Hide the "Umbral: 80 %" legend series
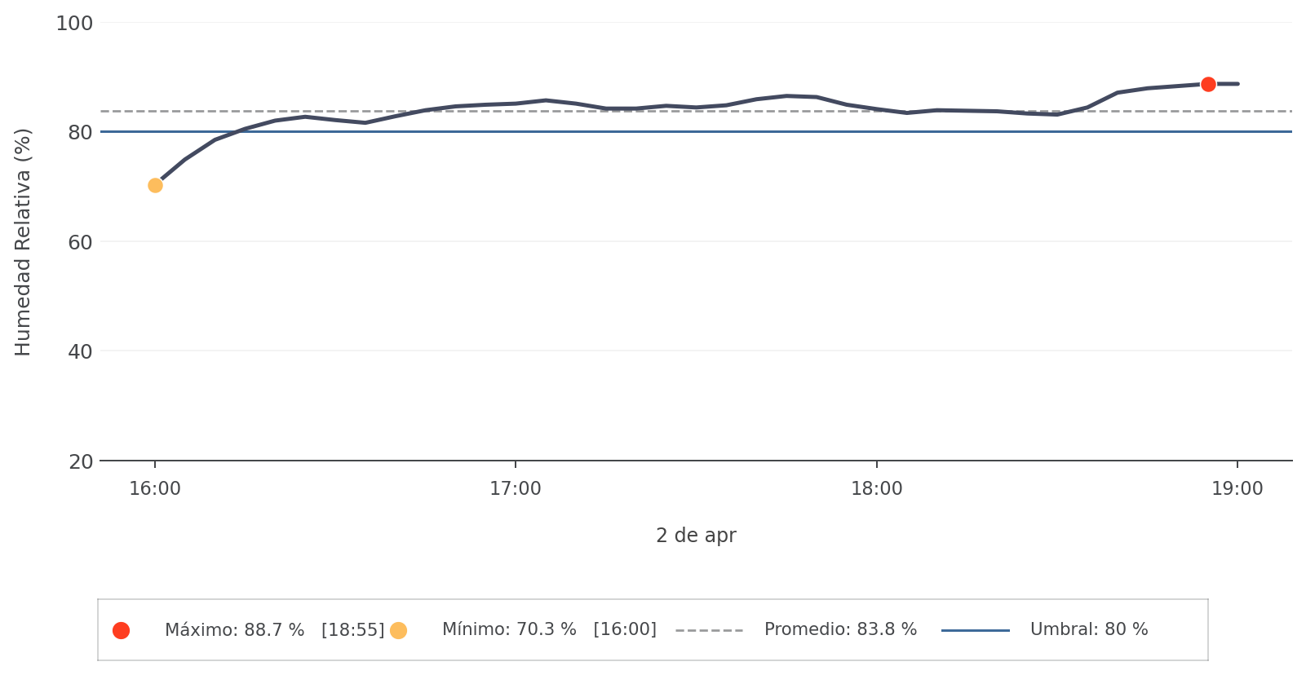 1089,630
